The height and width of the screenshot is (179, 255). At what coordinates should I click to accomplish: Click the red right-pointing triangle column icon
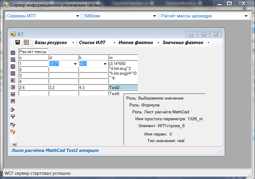[x=13, y=87]
